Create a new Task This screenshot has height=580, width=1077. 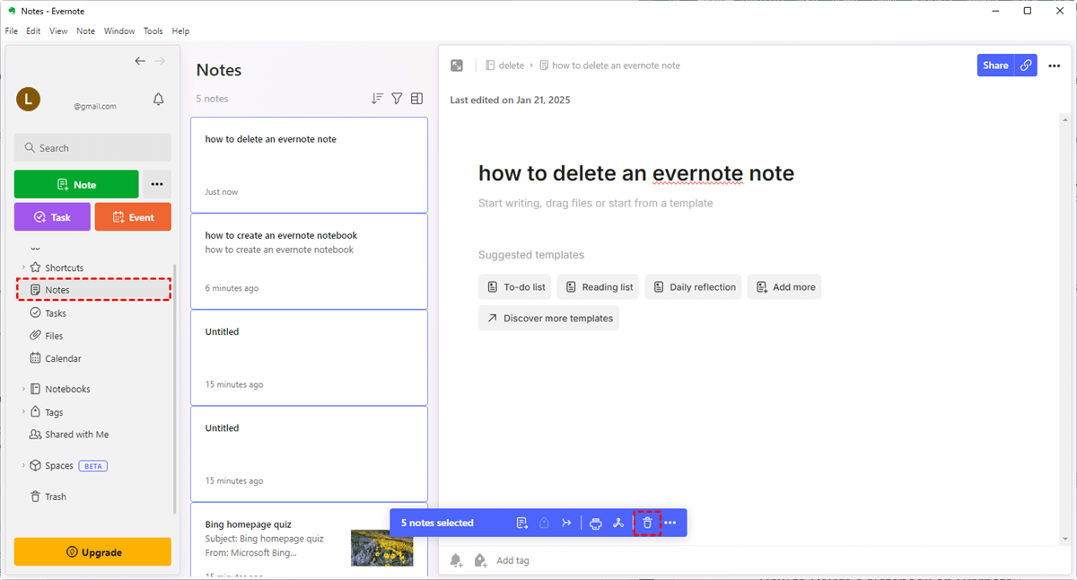[52, 217]
